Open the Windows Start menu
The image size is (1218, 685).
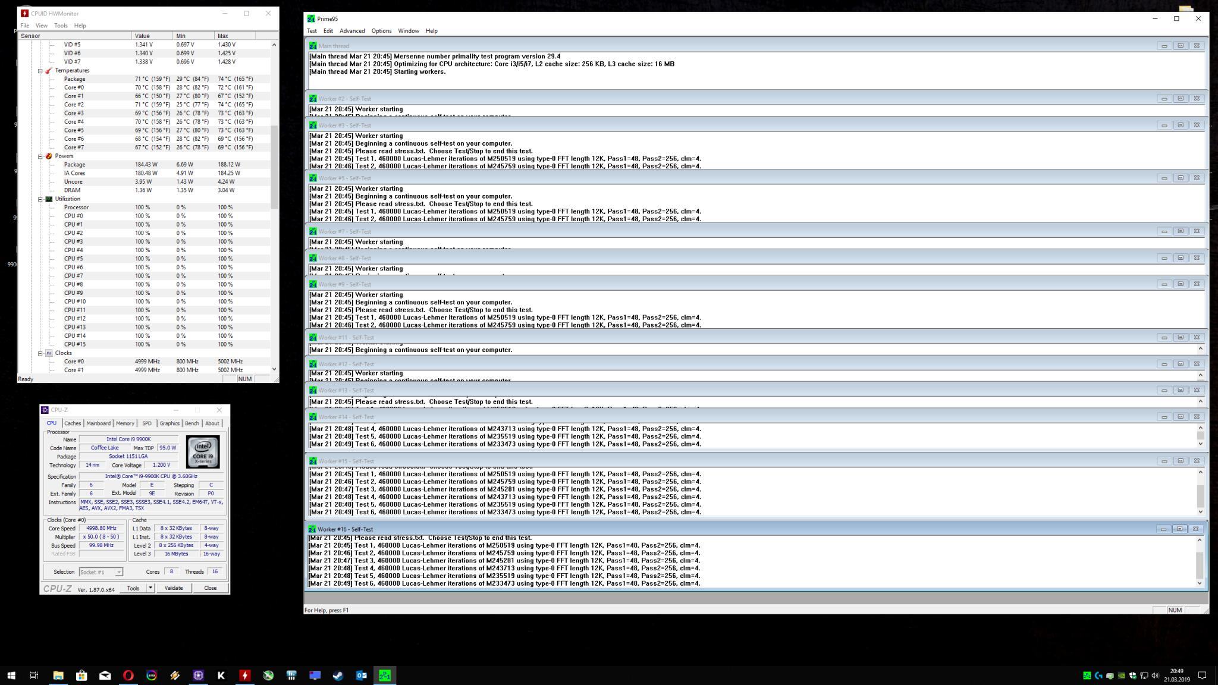click(11, 675)
